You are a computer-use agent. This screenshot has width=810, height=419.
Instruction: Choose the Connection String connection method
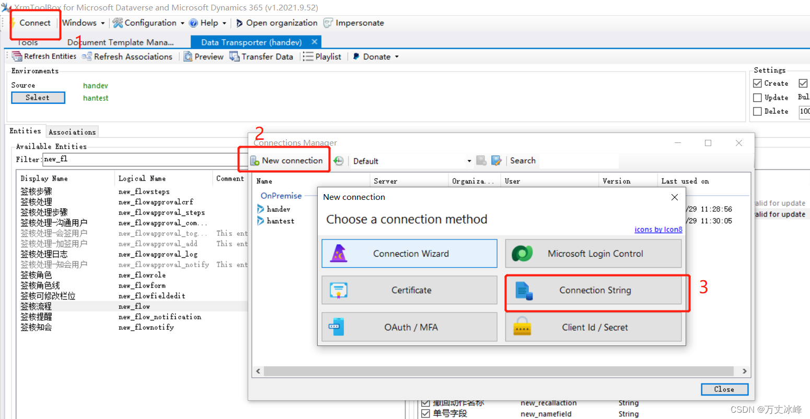click(595, 290)
